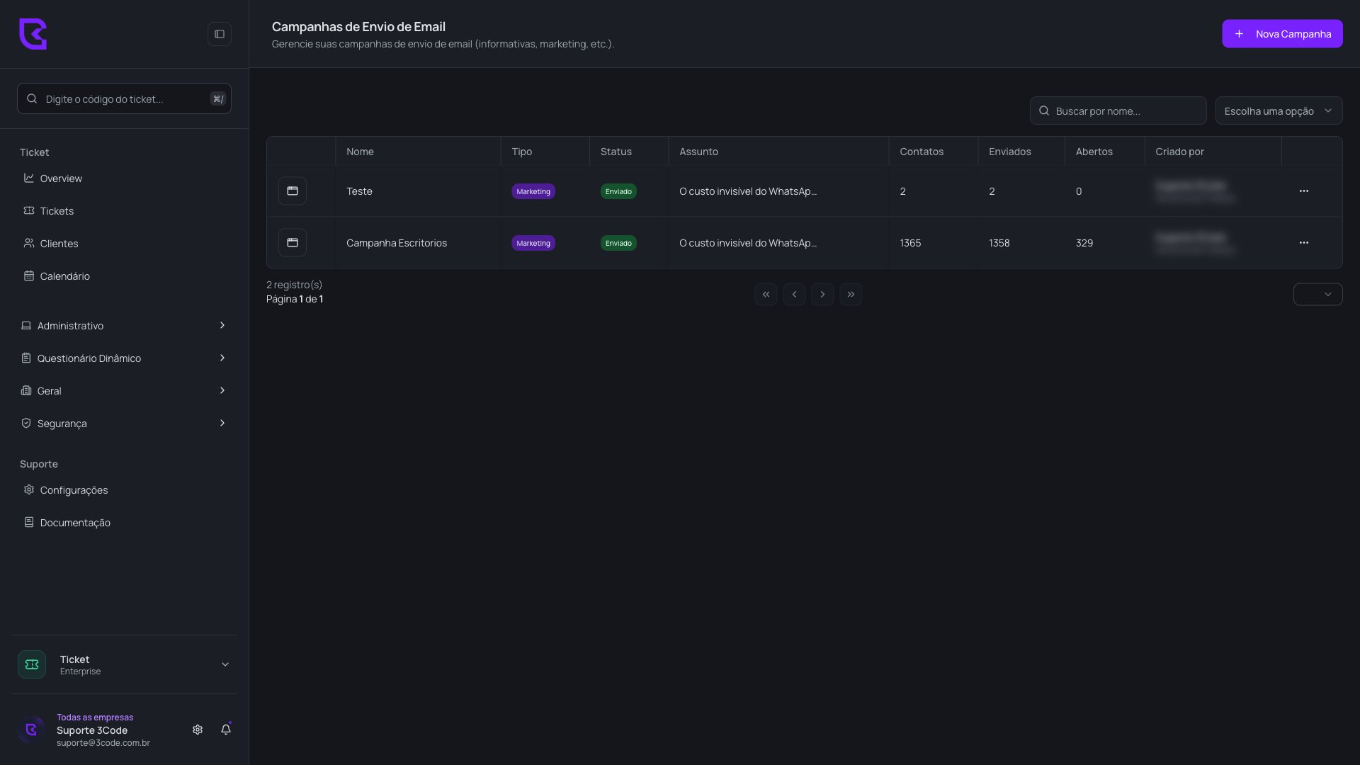Image resolution: width=1360 pixels, height=765 pixels.
Task: Expand the Questionário Dinâmico chevron
Action: (222, 358)
